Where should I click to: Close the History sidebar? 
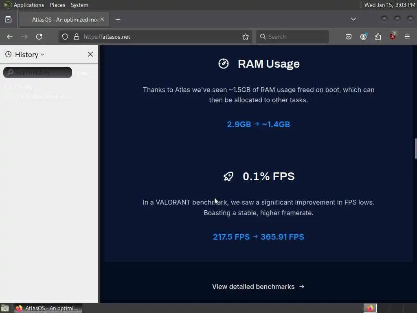(x=90, y=54)
